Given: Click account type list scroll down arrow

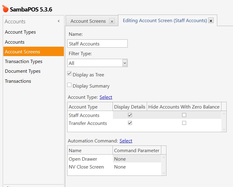Looking at the screenshot, I should 224,129.
